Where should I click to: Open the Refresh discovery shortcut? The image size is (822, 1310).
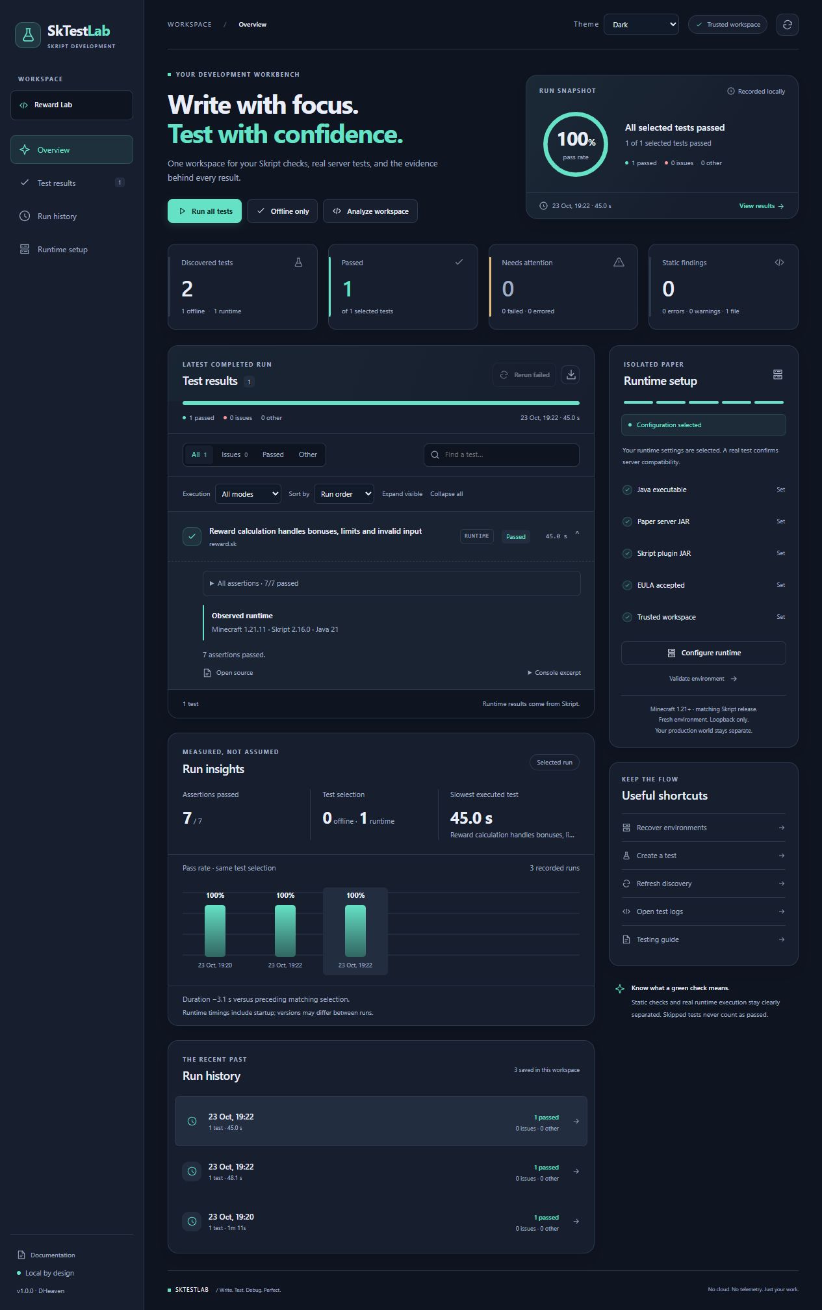[x=704, y=884]
